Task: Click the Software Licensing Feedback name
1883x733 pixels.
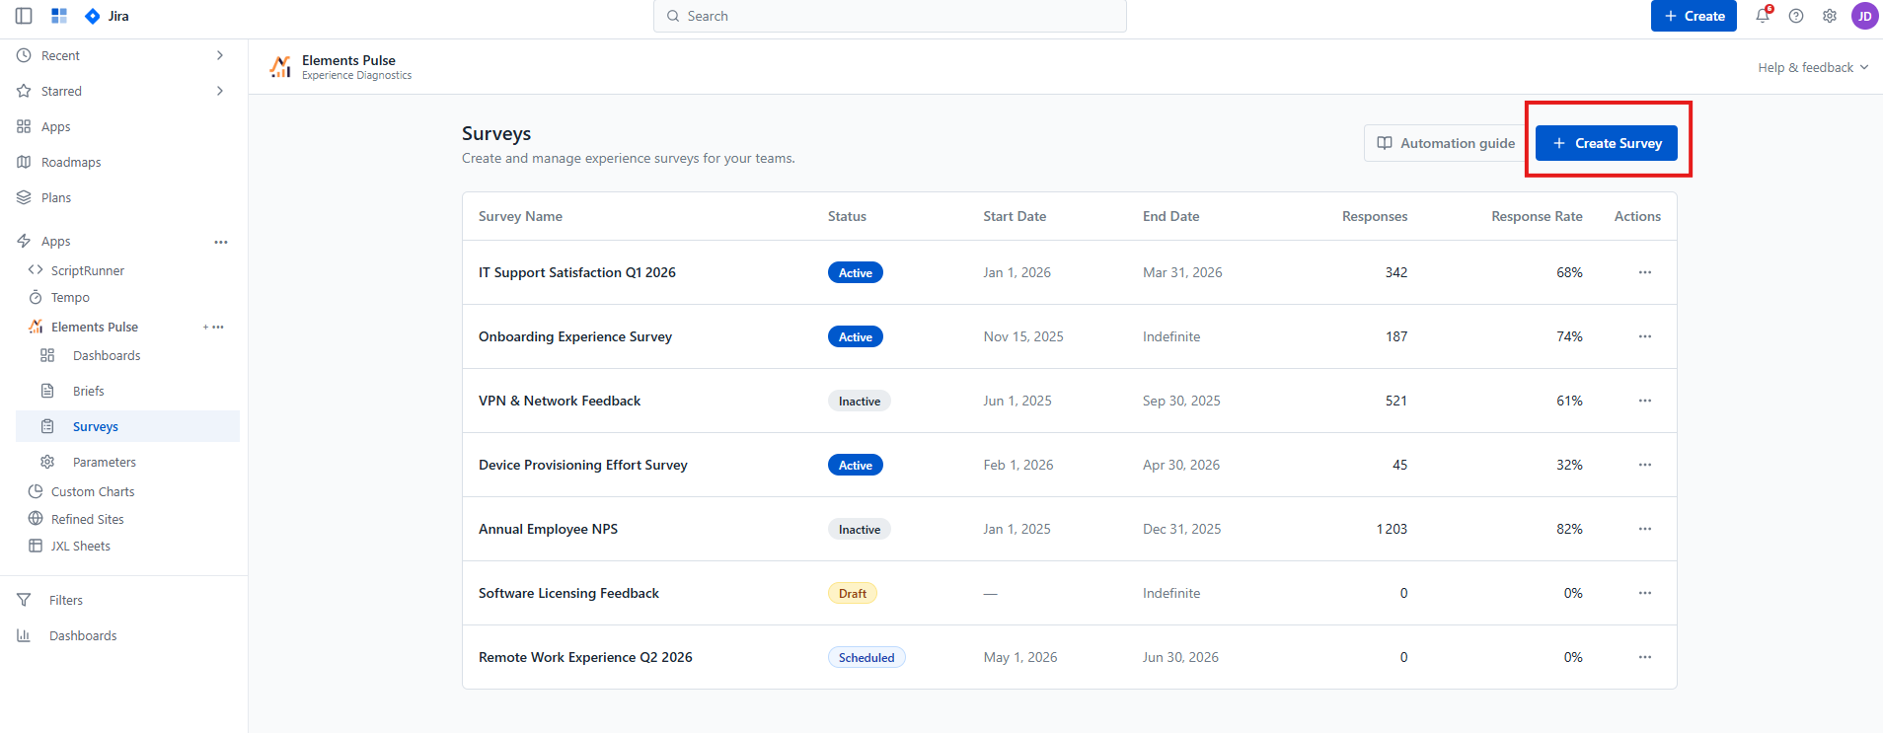Action: (568, 593)
